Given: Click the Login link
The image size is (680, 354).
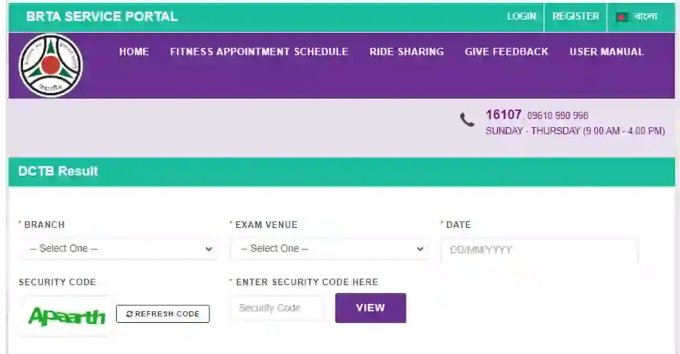Looking at the screenshot, I should point(521,17).
